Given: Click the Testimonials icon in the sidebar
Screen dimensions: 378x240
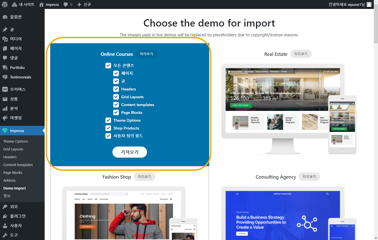Looking at the screenshot, I should (5, 77).
